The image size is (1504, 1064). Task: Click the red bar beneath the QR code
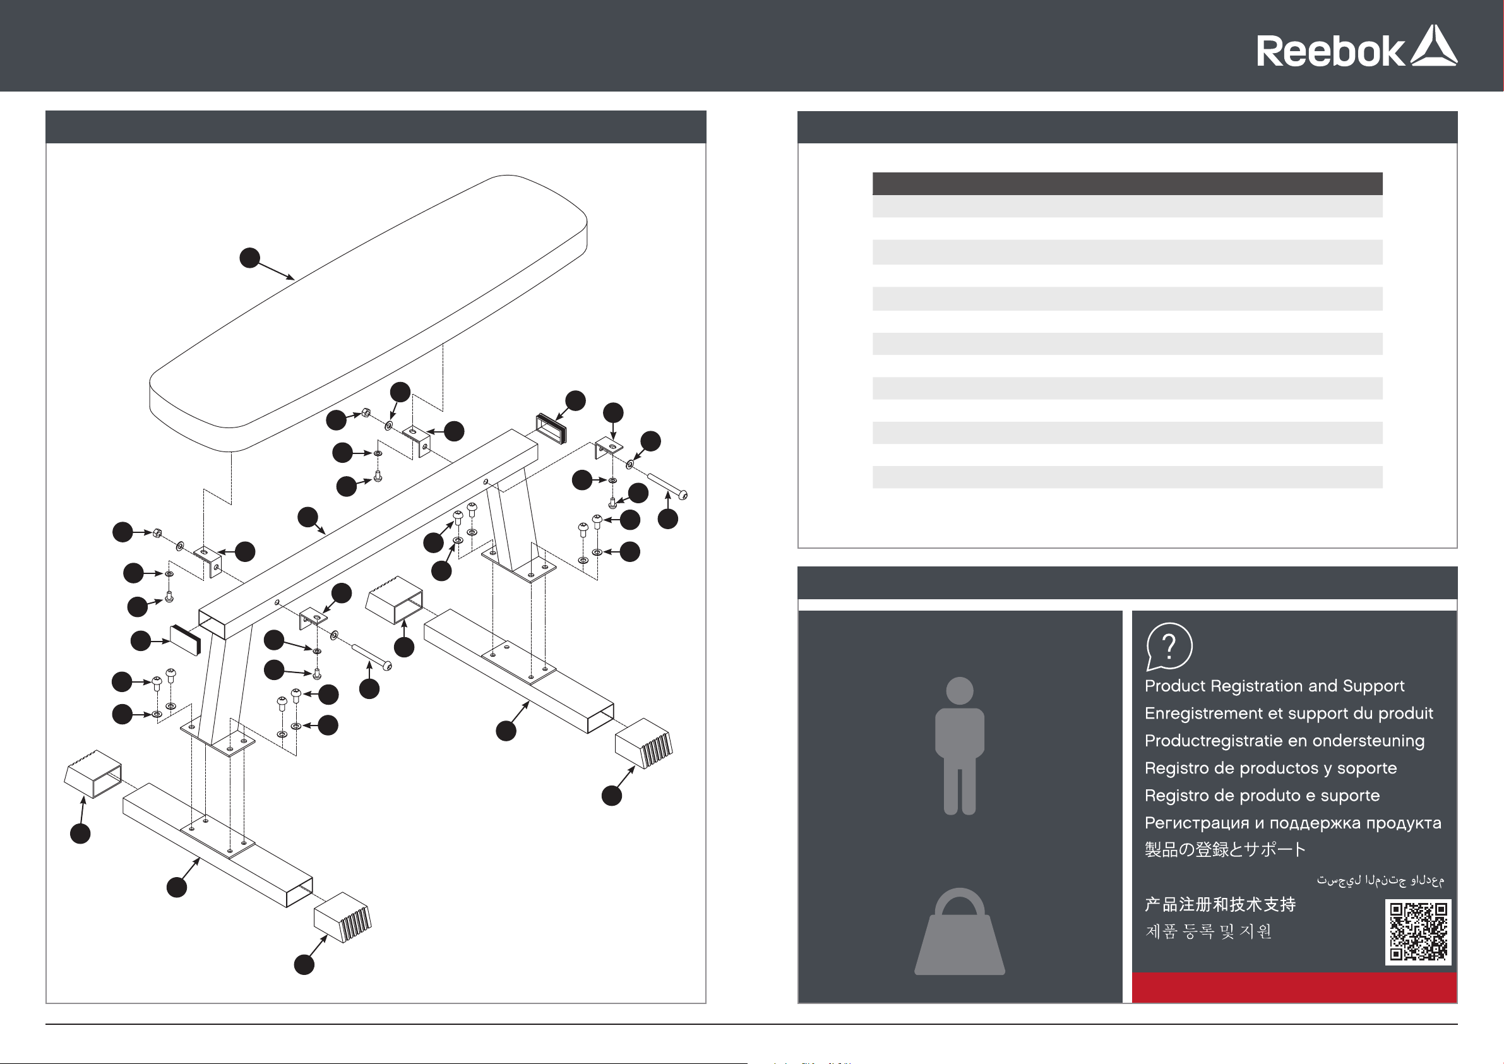[x=1294, y=988]
